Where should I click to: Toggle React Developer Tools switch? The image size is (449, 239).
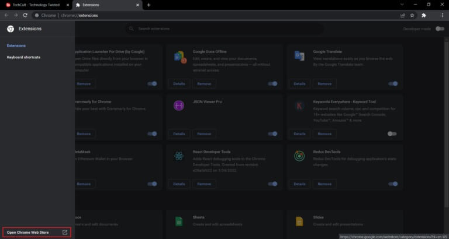[x=272, y=184]
